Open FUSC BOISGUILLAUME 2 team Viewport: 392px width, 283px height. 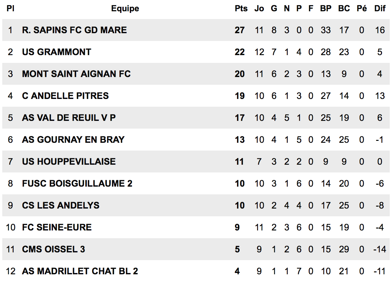coord(77,183)
